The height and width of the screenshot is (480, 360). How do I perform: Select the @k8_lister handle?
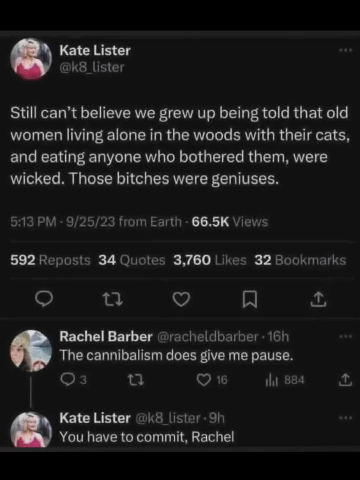click(92, 67)
